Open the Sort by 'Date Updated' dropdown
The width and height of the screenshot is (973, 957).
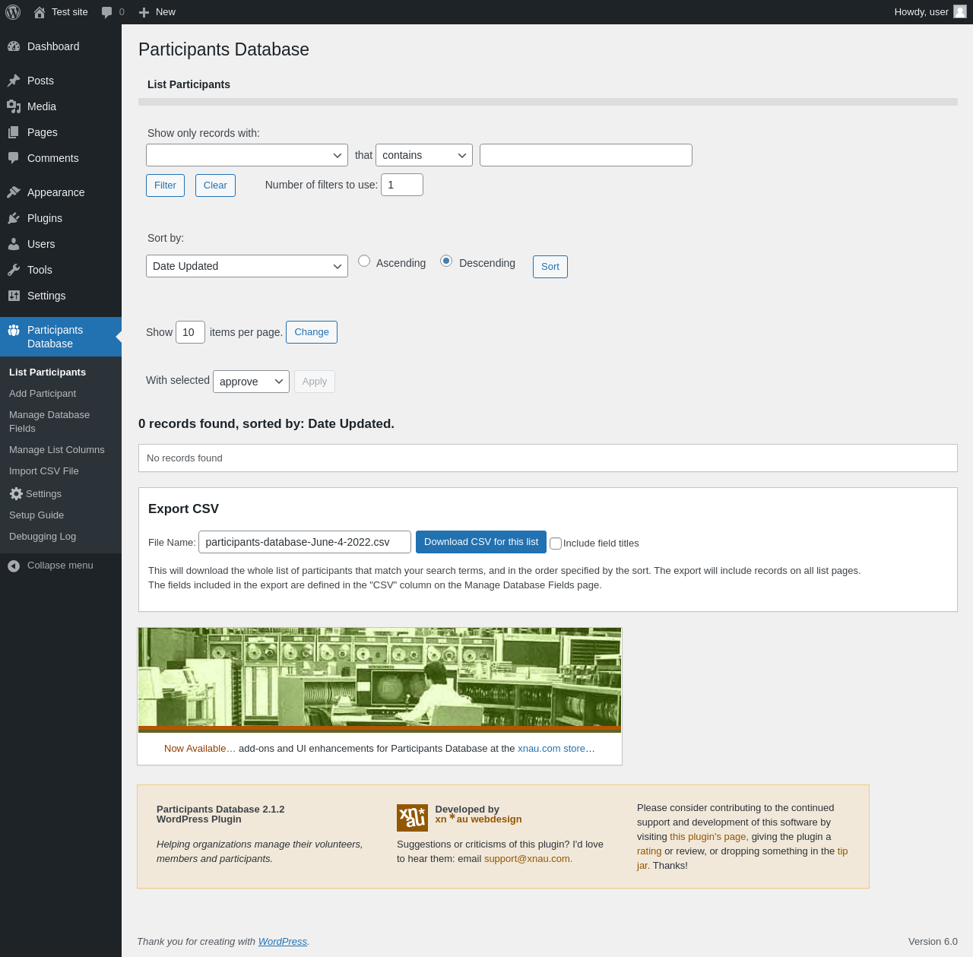[247, 266]
